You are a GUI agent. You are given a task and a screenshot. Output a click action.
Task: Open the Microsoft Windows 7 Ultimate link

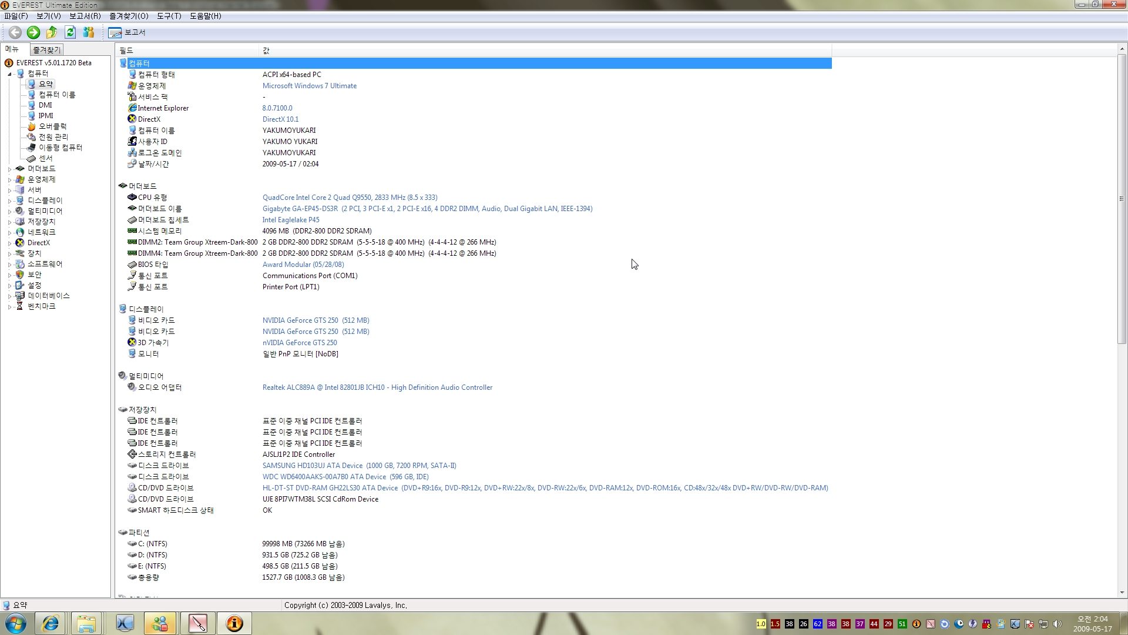click(x=309, y=86)
